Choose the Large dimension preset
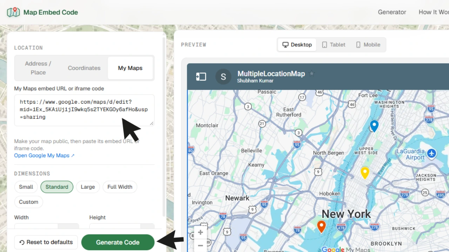Viewport: 449px width, 252px height. click(88, 187)
